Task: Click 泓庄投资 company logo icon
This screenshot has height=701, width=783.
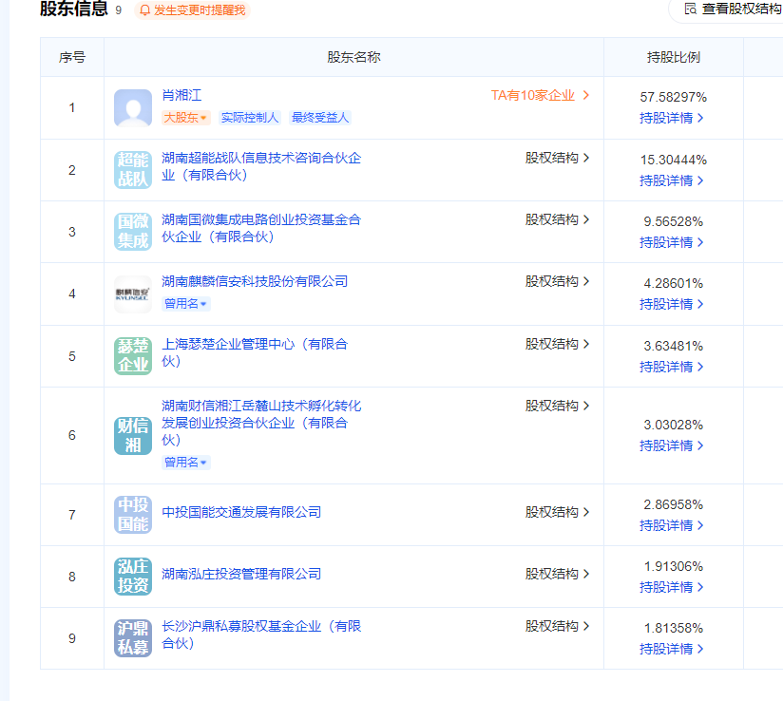Action: point(133,577)
